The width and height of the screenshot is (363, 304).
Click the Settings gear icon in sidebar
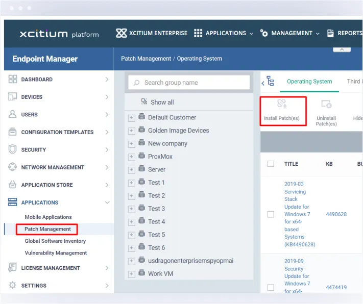[x=13, y=286]
